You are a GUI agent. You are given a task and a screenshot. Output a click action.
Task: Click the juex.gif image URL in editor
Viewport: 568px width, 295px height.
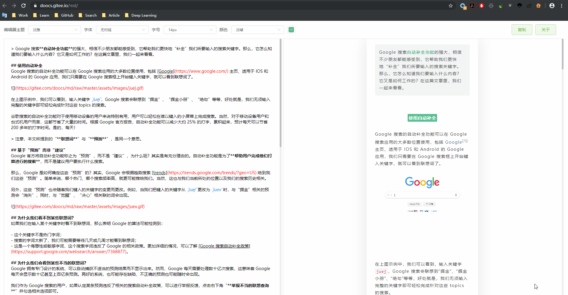(x=80, y=207)
